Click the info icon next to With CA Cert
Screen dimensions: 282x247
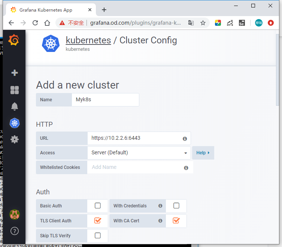tap(160, 220)
